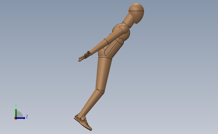This screenshot has width=218, height=134.
Task: Click the "Y" axis label
Action: click(x=16, y=106)
